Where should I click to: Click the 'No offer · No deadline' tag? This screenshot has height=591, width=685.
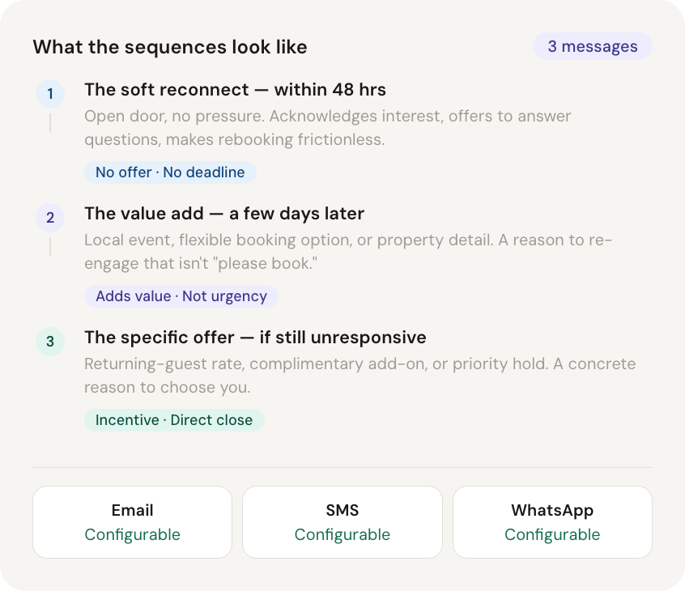[170, 172]
